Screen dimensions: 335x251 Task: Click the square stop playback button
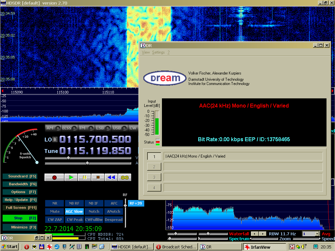(98, 177)
